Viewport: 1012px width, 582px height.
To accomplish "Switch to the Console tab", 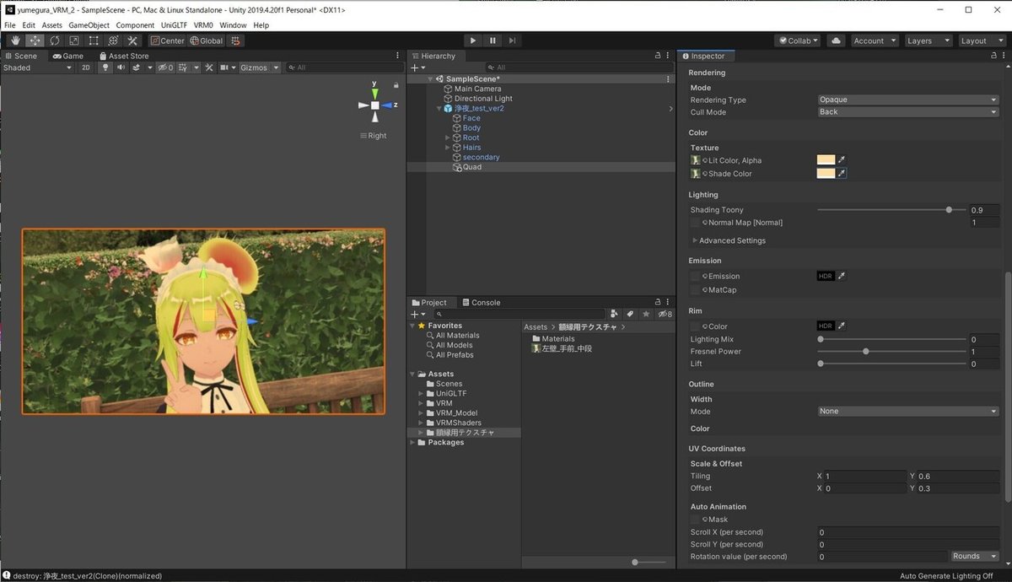I will (480, 302).
